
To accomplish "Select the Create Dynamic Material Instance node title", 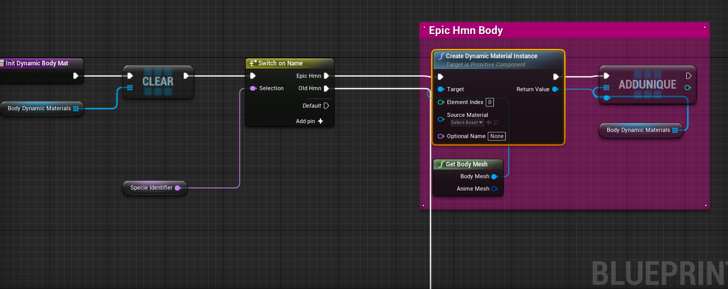I will click(x=491, y=56).
